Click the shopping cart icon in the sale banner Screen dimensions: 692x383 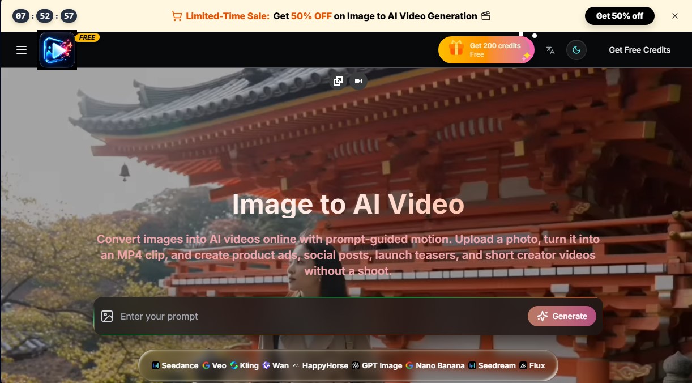177,16
